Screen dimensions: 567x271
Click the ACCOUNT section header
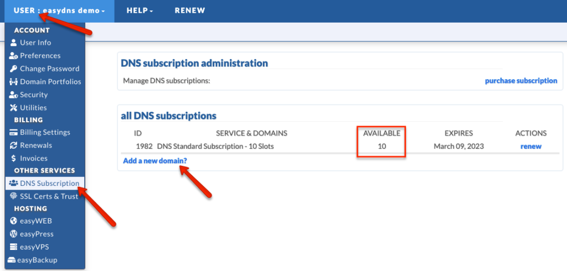pyautogui.click(x=32, y=30)
